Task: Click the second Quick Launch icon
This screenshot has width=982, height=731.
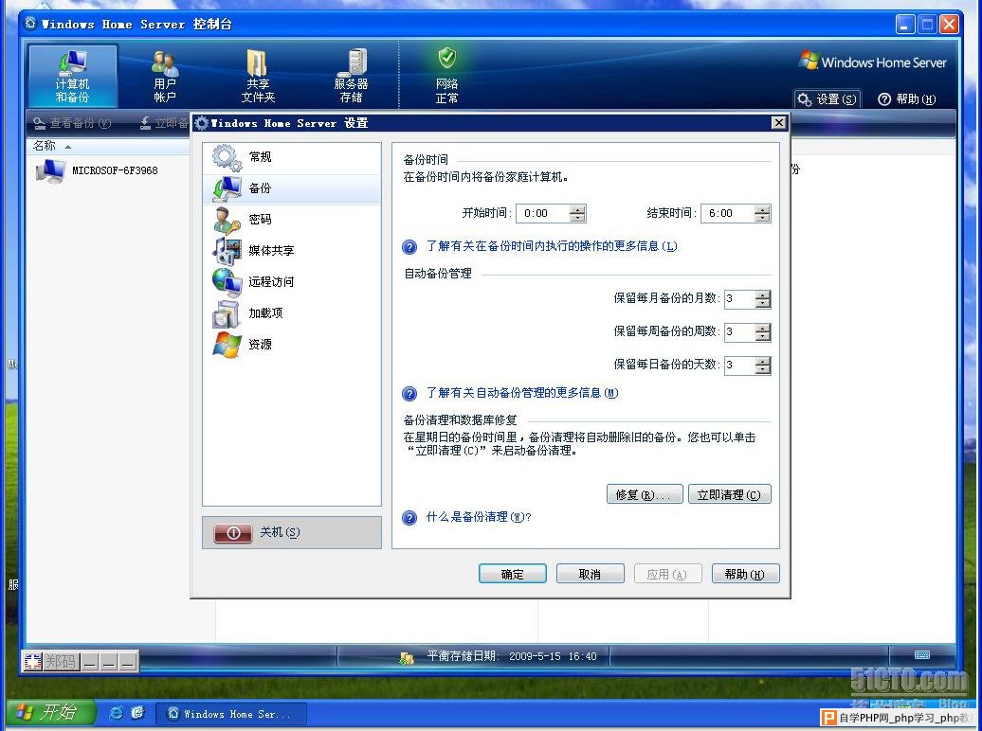Action: (137, 713)
